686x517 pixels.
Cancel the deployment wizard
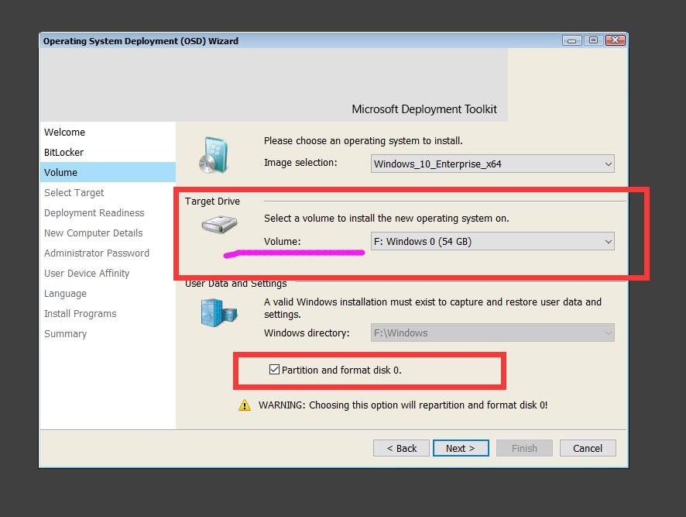[x=588, y=448]
